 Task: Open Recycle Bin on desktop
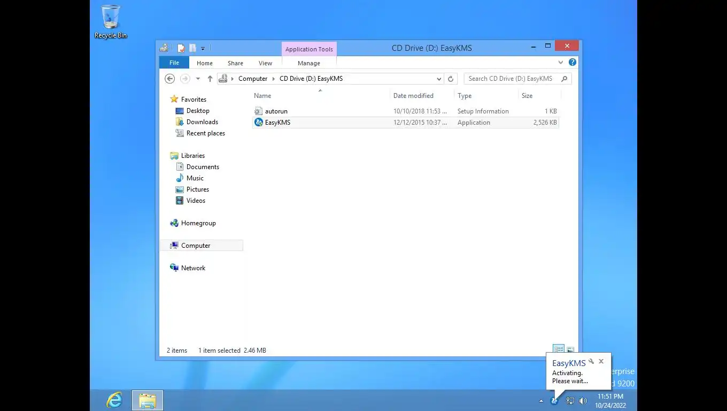[111, 22]
